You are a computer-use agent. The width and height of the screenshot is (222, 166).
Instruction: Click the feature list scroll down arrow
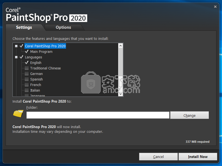pos(120,94)
